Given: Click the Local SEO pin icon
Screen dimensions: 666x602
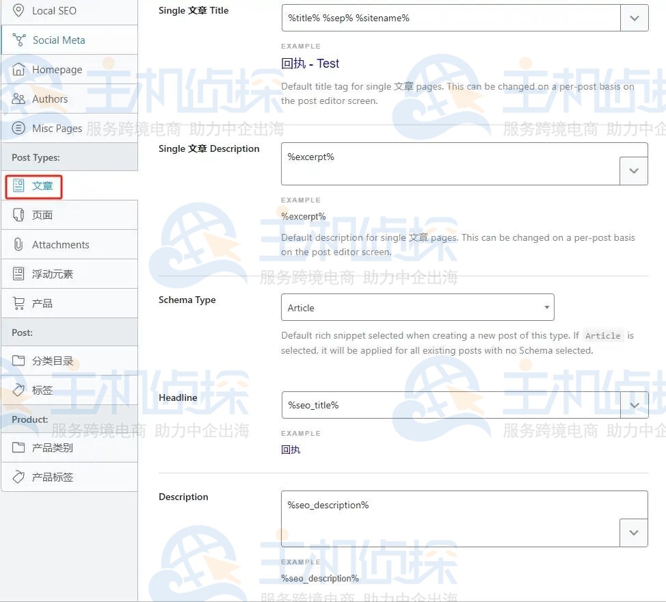Looking at the screenshot, I should coord(18,10).
